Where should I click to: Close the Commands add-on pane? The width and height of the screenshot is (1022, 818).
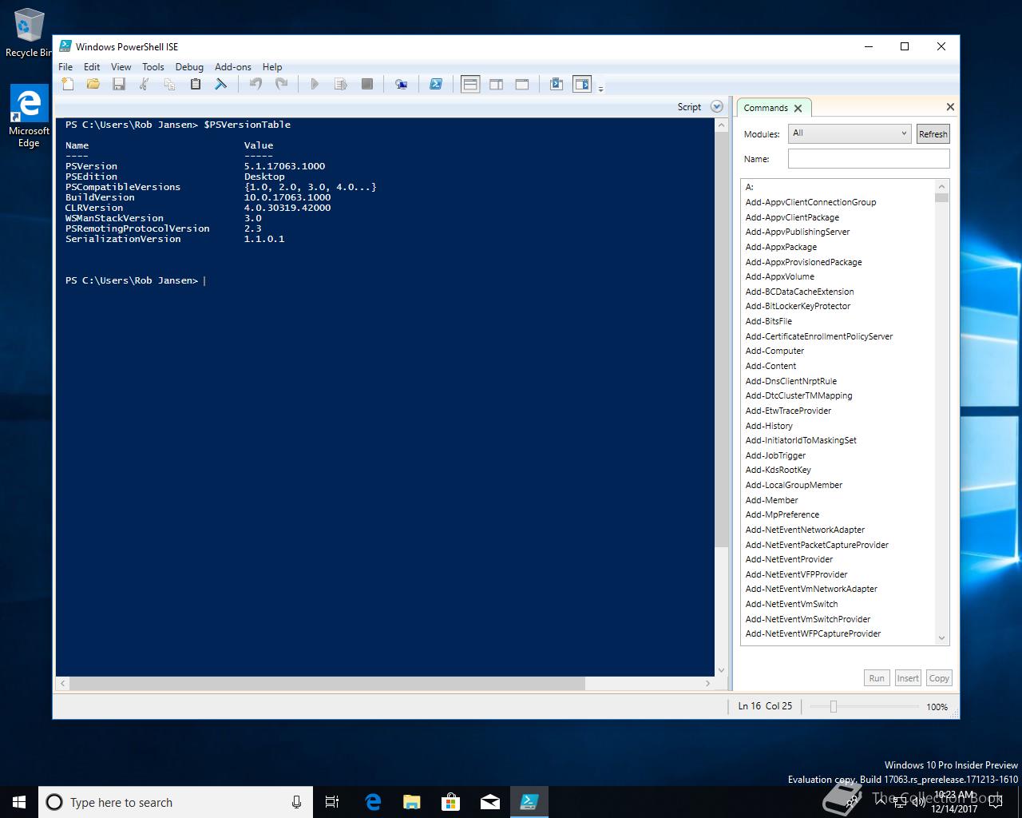(950, 107)
